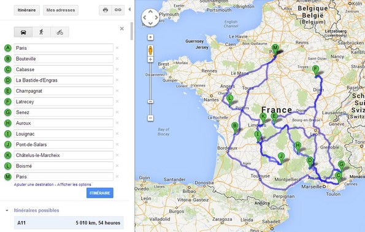The image size is (365, 232).
Task: Remove the Bouteville destination
Action: pyautogui.click(x=117, y=58)
